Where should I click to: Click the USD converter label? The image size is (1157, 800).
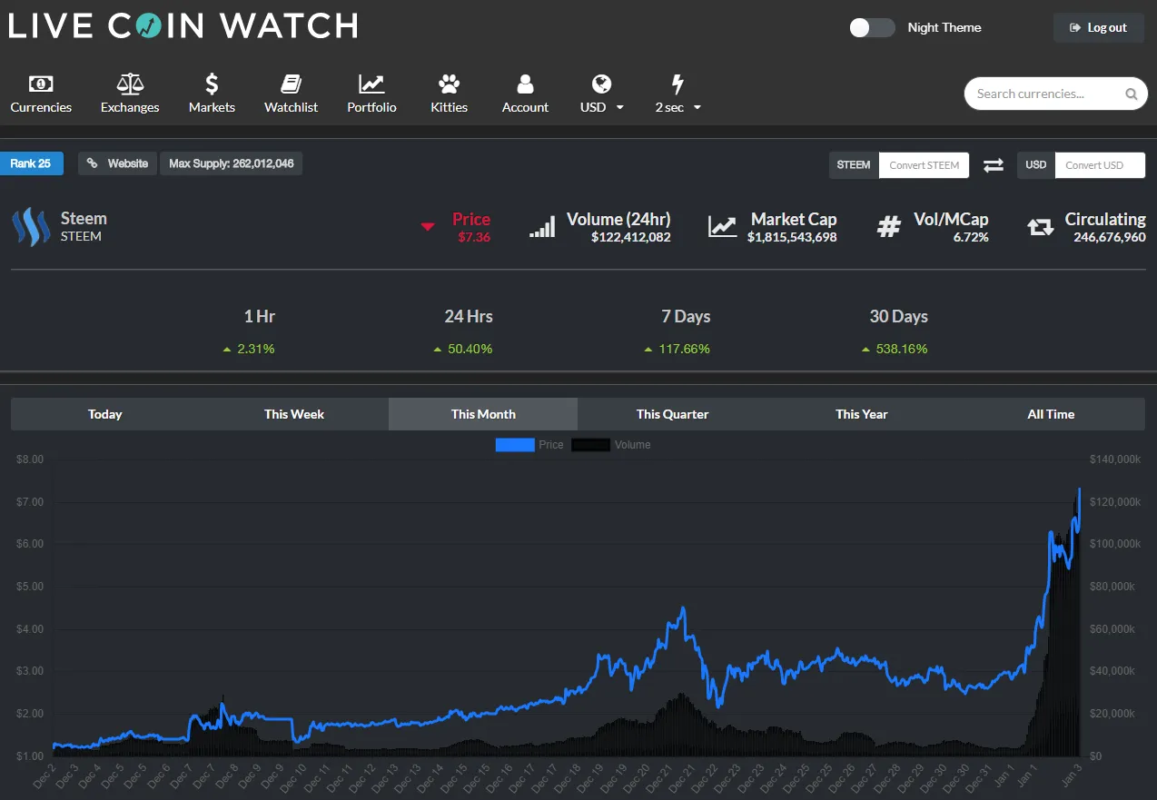(x=1036, y=165)
